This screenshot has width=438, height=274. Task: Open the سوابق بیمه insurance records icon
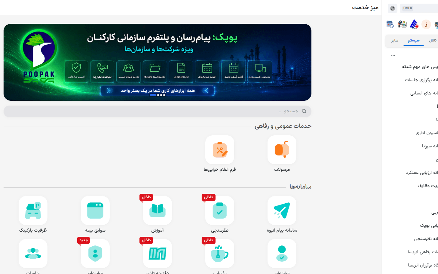pos(95,211)
